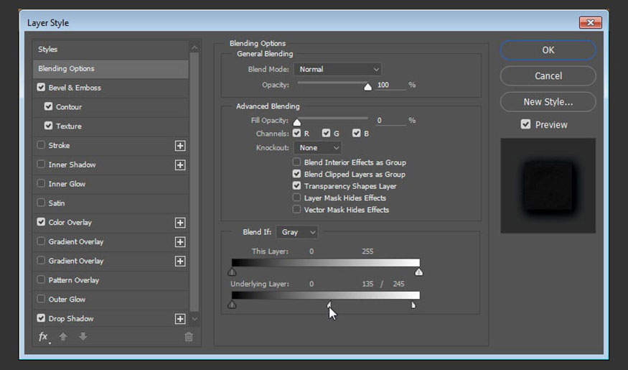Open the Knockout dropdown
This screenshot has height=370, width=628.
318,148
